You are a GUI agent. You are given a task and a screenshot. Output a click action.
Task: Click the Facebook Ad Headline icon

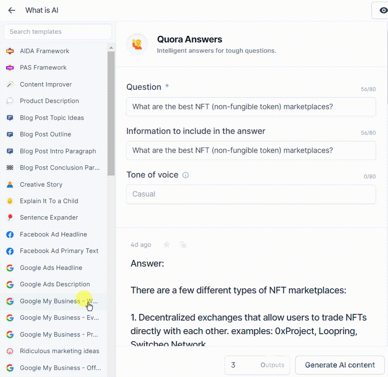pyautogui.click(x=10, y=235)
